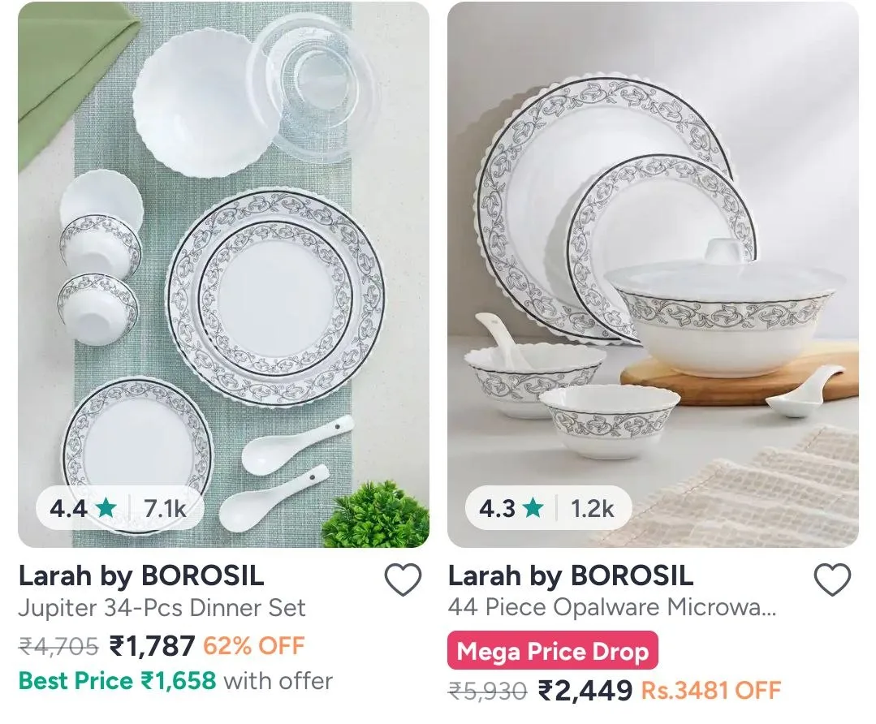View the 7.1k ratings count
The width and height of the screenshot is (876, 724).
click(165, 508)
